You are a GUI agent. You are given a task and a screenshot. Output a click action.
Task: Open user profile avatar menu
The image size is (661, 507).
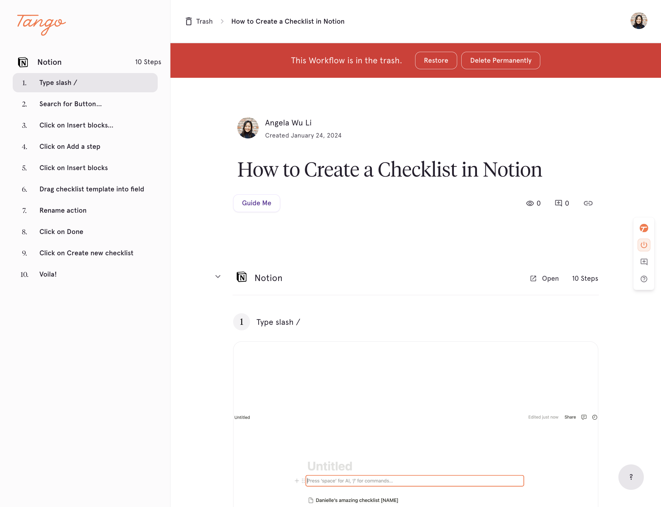click(x=639, y=21)
